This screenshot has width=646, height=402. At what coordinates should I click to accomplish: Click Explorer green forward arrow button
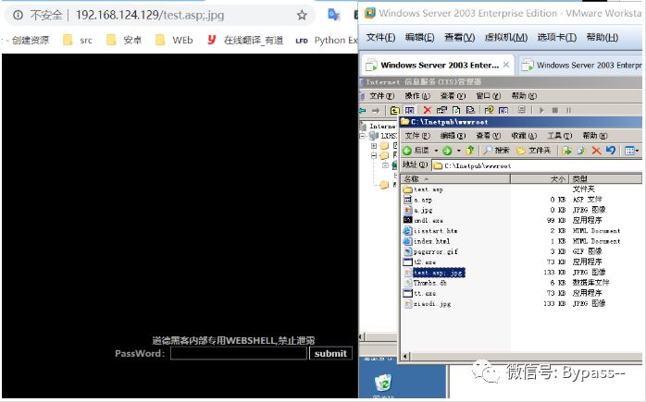click(447, 151)
